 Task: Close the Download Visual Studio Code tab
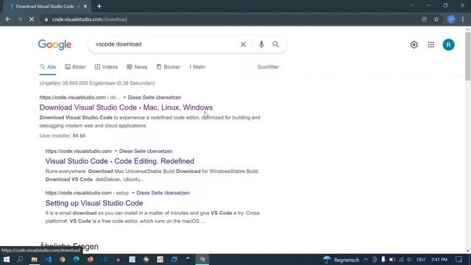coord(85,7)
